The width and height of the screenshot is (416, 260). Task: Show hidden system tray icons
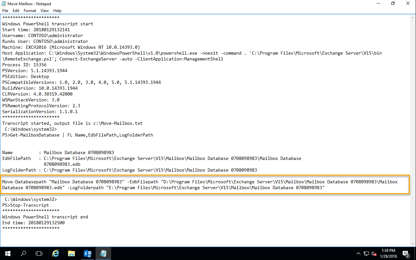click(358, 253)
